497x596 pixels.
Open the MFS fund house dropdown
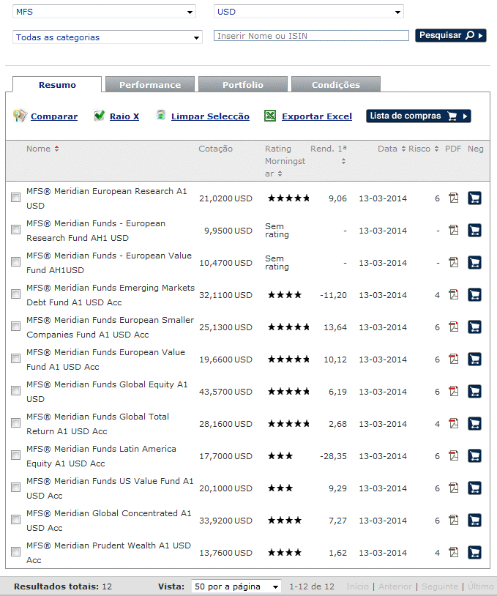[x=104, y=12]
